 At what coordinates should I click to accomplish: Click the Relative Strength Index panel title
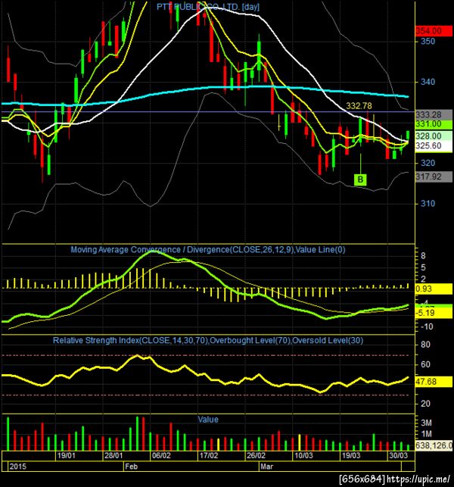208,340
